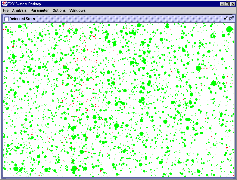Open the File menu
Screen dimensions: 237x180
(6, 11)
